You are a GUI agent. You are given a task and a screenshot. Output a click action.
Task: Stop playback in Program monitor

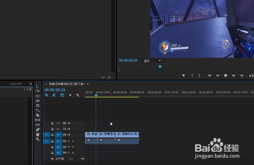point(226,75)
